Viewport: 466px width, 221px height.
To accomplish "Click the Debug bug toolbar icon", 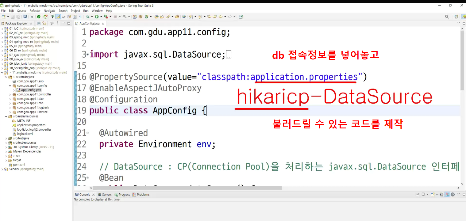I will point(88,17).
